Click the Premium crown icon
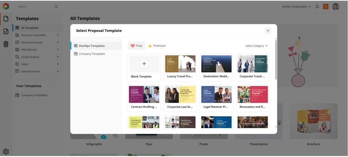The image size is (348, 157). (x=150, y=46)
